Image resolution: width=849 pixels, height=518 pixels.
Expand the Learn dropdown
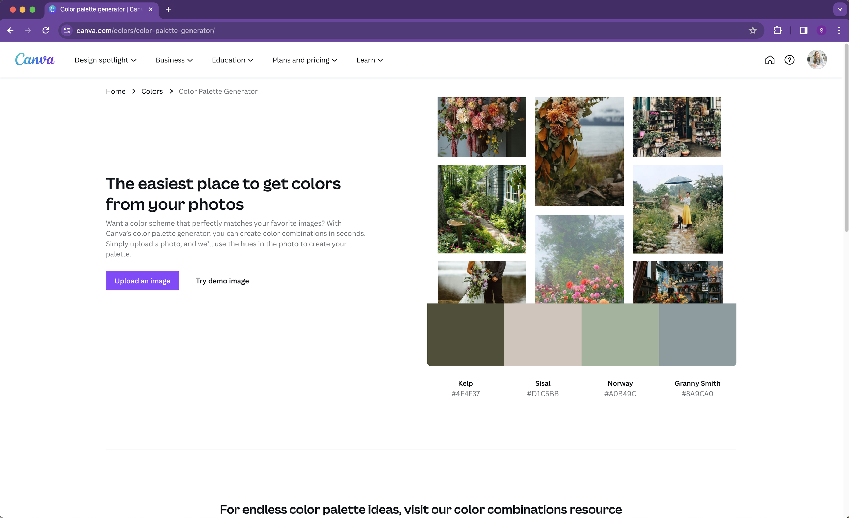[369, 60]
